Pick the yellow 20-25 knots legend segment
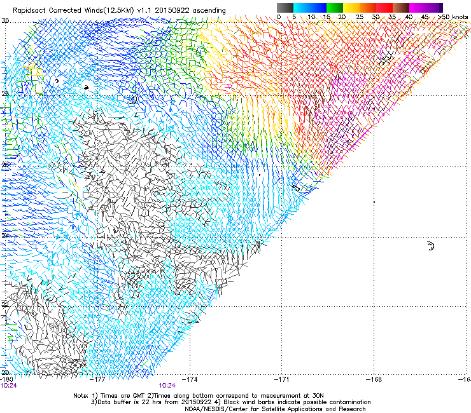 tap(351, 8)
